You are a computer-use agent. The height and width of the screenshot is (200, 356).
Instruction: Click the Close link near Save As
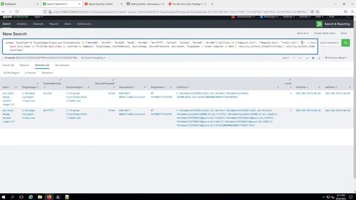344,33
